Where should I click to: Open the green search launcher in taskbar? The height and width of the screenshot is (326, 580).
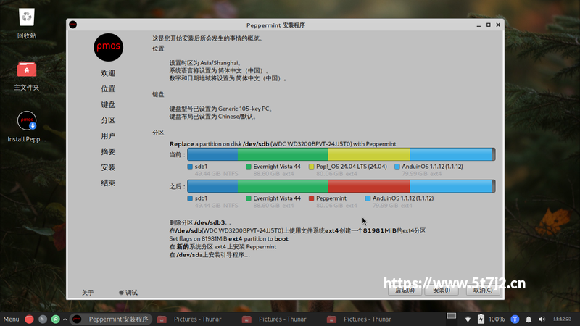[x=56, y=319]
